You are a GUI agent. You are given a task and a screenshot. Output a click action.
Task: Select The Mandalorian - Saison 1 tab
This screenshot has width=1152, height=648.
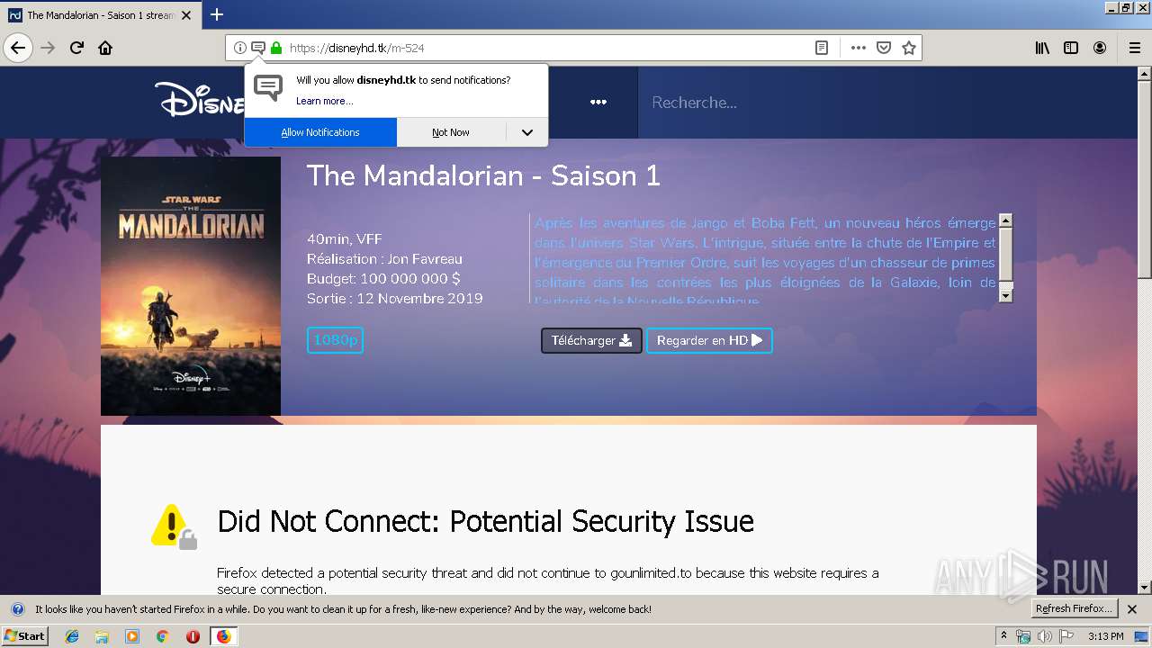tap(100, 15)
